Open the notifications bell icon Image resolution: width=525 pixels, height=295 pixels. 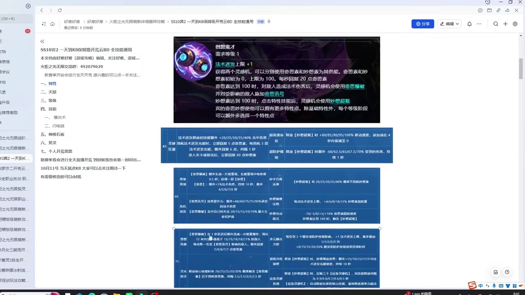point(469,24)
